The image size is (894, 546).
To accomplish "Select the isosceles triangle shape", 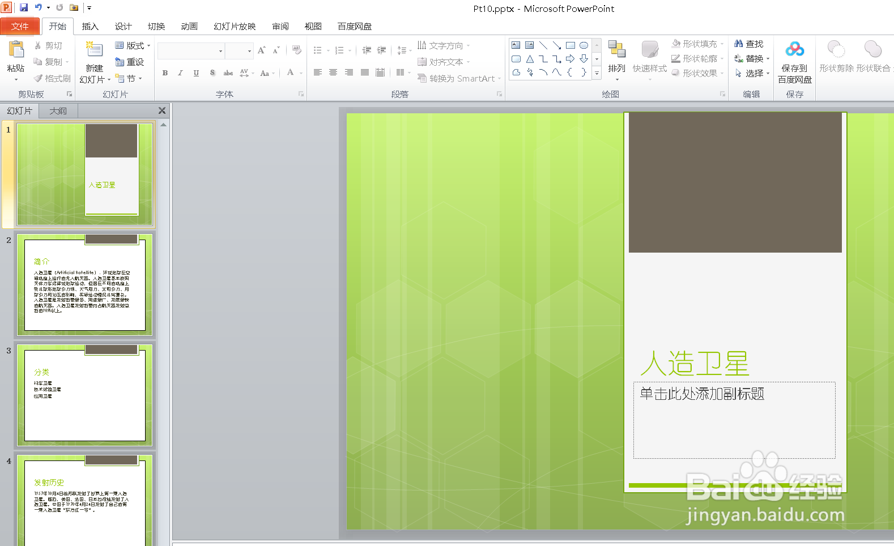I will (x=529, y=59).
